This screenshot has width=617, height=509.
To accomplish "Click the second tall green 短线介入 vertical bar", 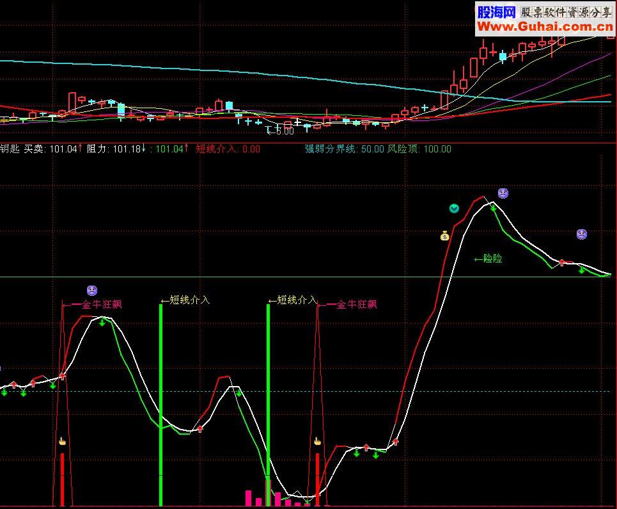I will [x=268, y=405].
